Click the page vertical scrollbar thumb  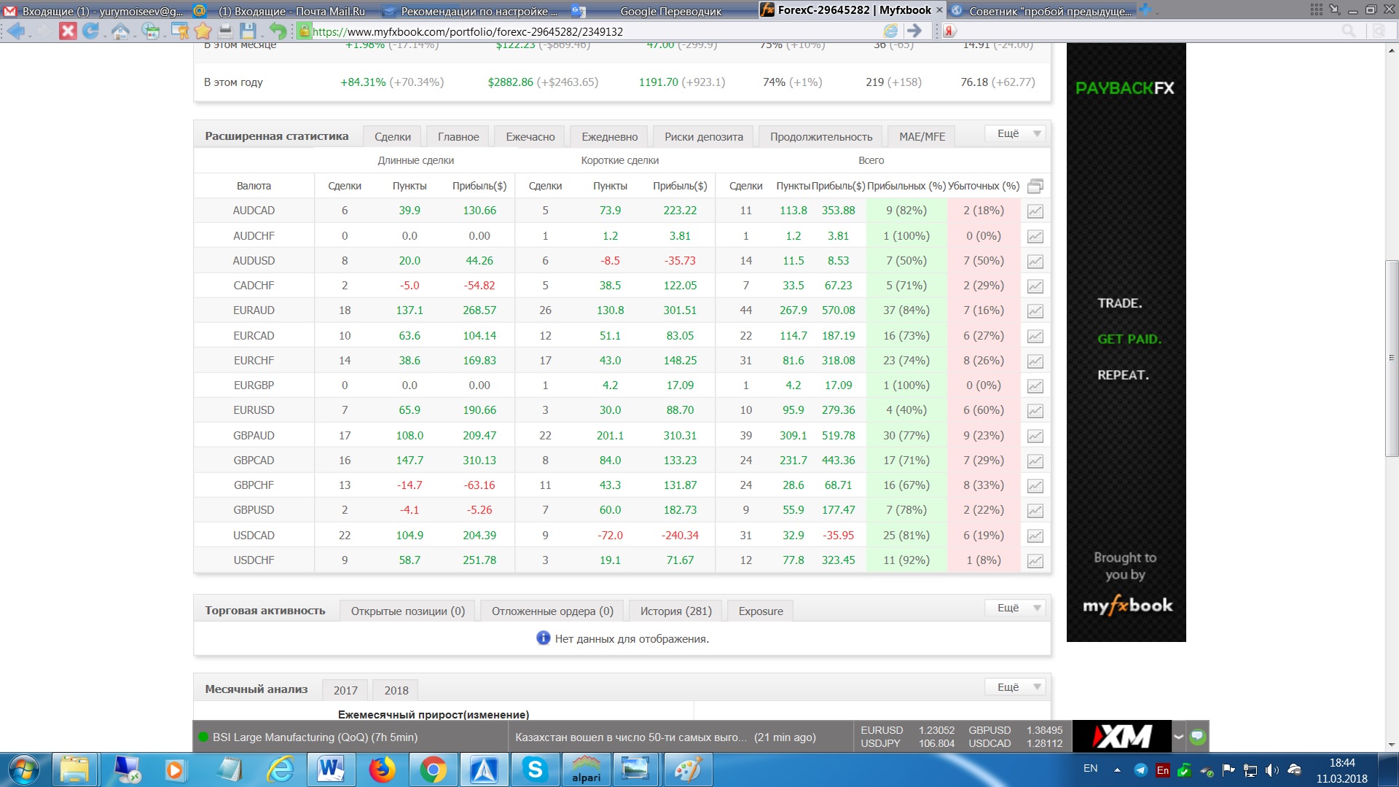tap(1392, 359)
